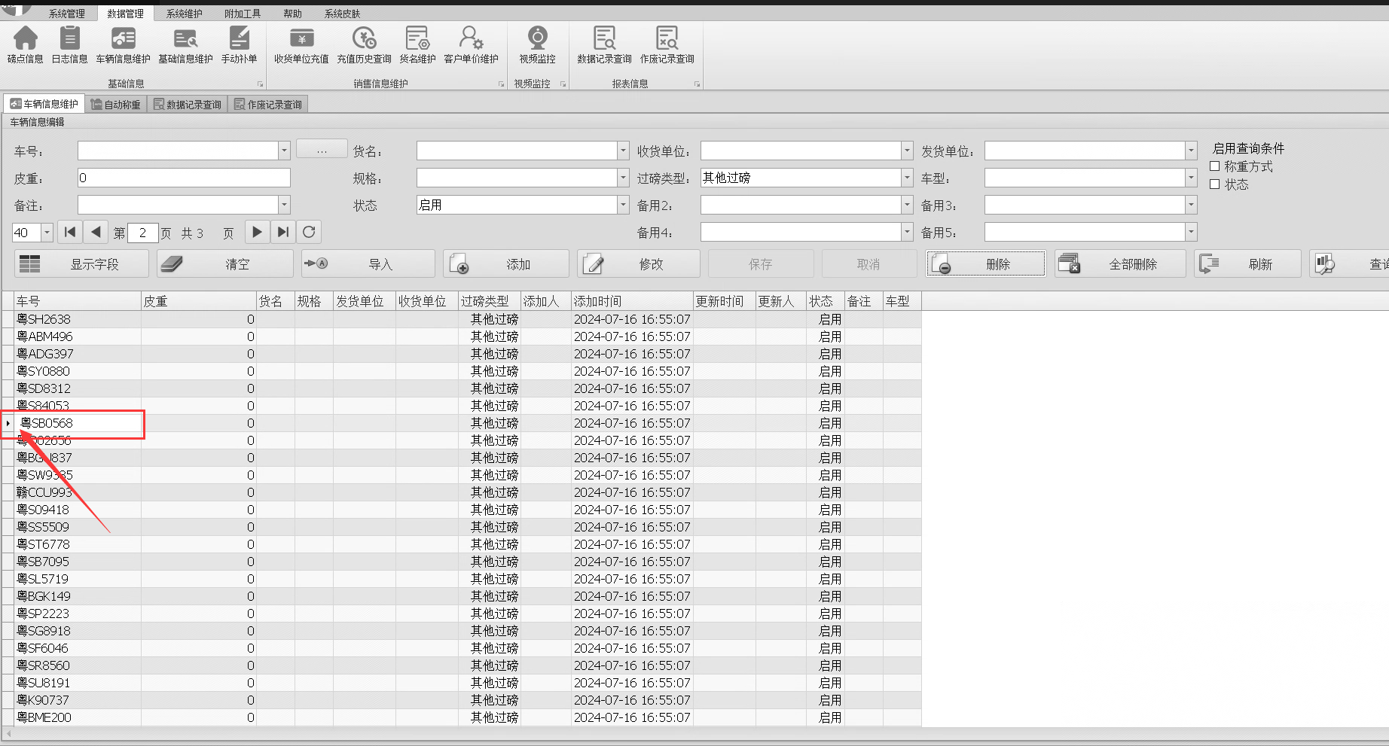1389x746 pixels.
Task: Open the page size dropdown showing 40
Action: tap(47, 233)
